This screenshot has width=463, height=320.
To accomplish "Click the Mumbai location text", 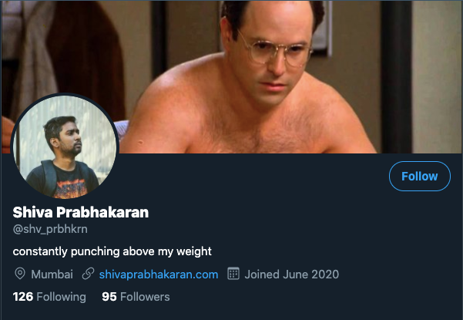I will [52, 275].
